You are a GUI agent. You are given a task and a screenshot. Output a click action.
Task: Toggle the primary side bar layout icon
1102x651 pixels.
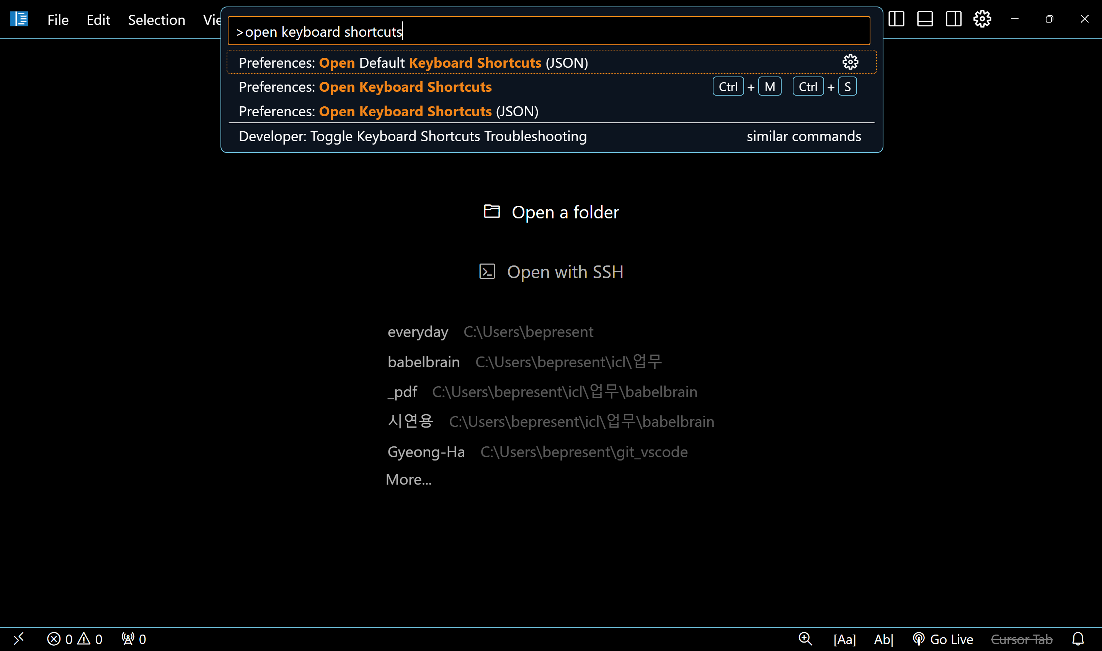tap(896, 19)
